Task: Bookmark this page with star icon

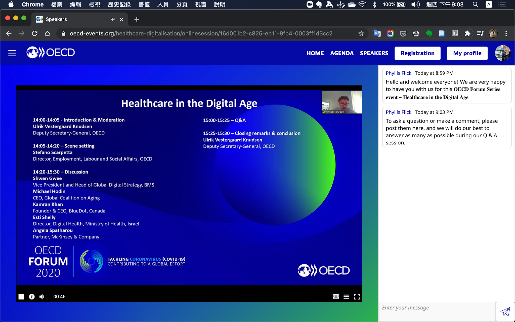Action: tap(361, 33)
